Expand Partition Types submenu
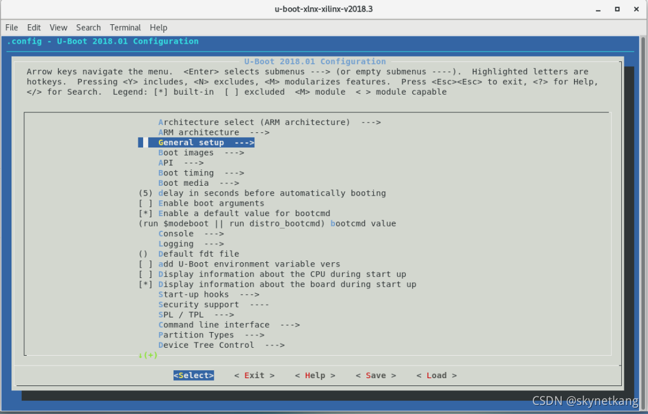648x414 pixels. (211, 335)
